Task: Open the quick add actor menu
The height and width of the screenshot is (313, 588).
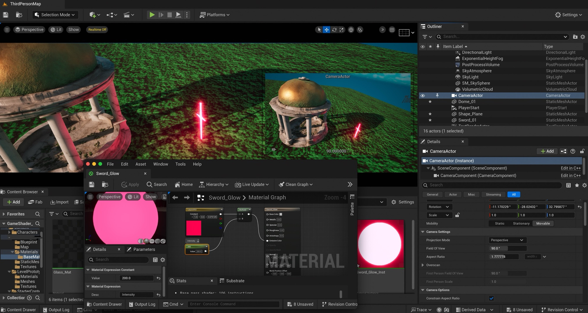Action: click(x=95, y=15)
